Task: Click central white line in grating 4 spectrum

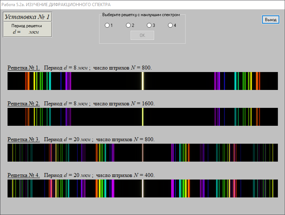Action: pos(143,188)
